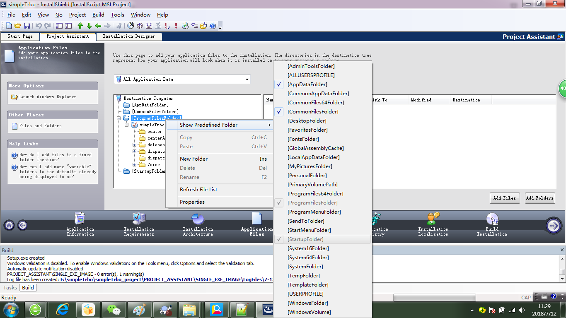Click the green Back arrow toolbar icon

click(98, 26)
